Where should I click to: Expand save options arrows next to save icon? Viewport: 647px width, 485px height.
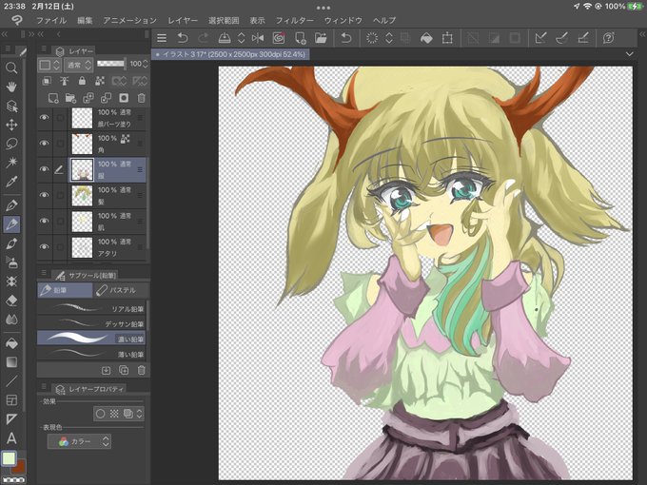point(242,38)
